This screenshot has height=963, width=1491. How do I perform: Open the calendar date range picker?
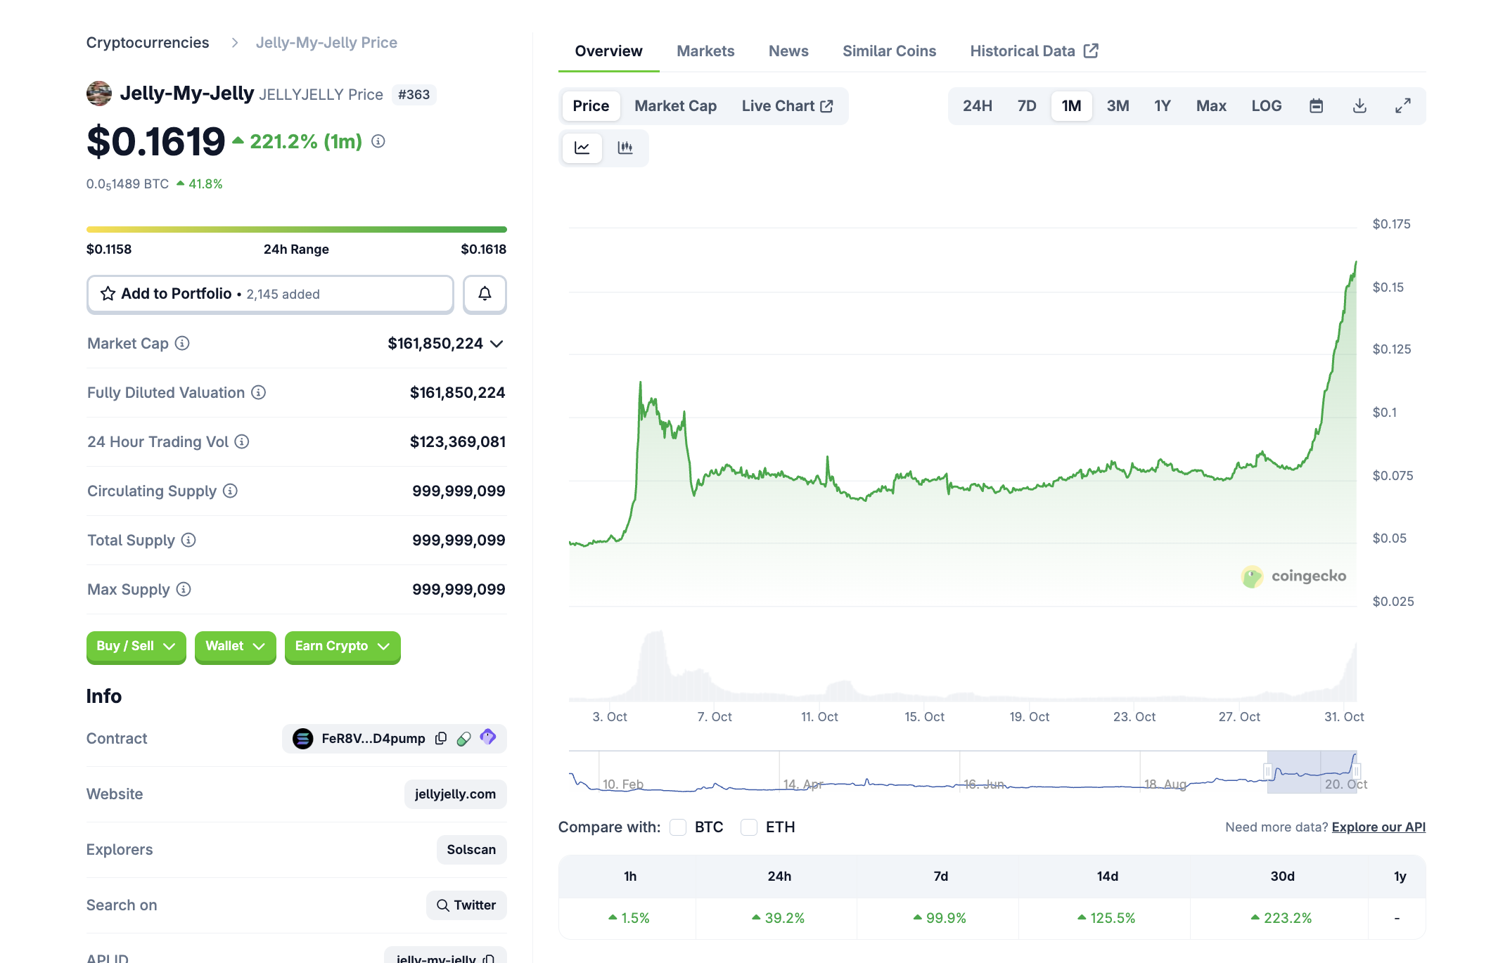coord(1316,106)
